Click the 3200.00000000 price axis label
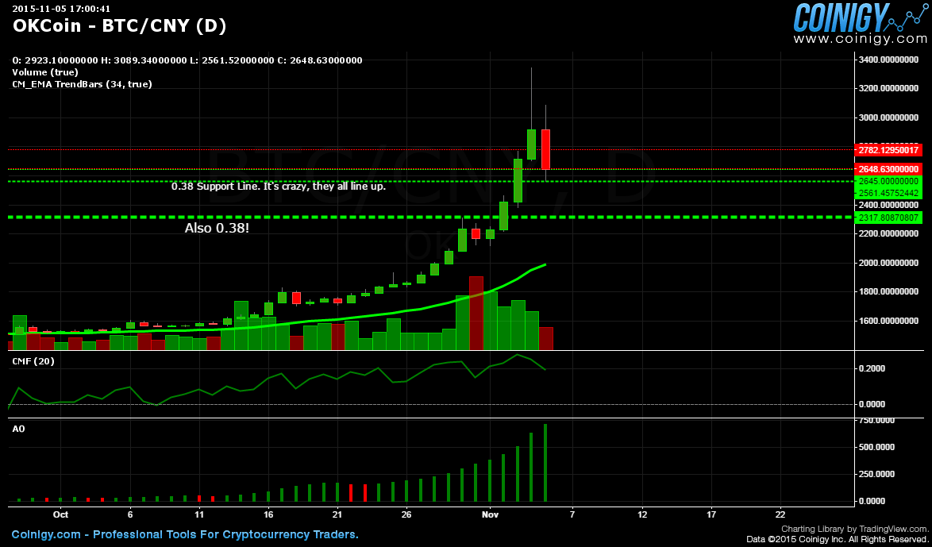Screen dimensions: 932x547 coord(888,89)
